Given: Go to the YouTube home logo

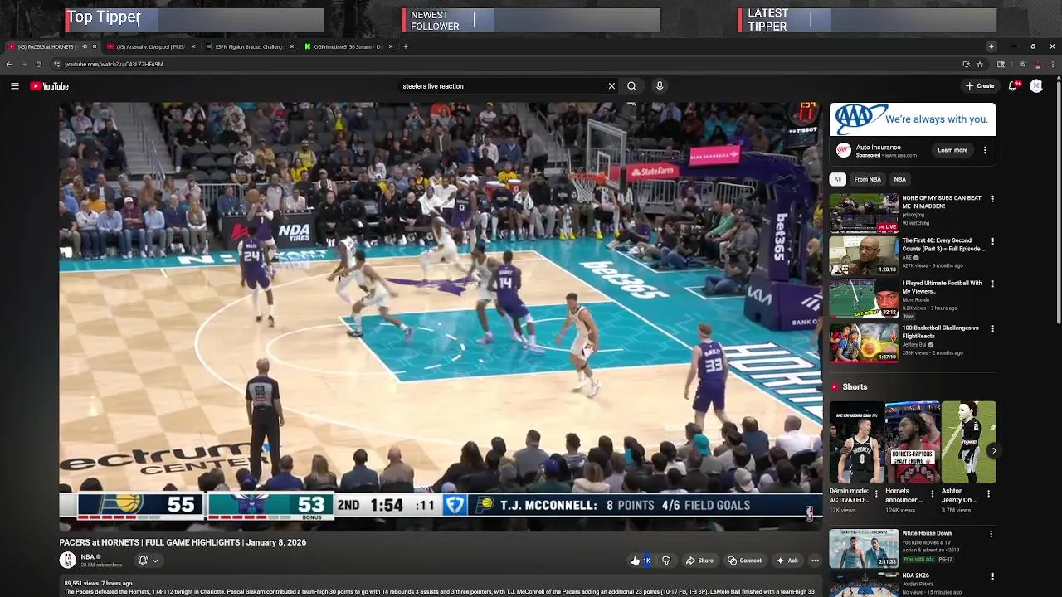Looking at the screenshot, I should [49, 86].
